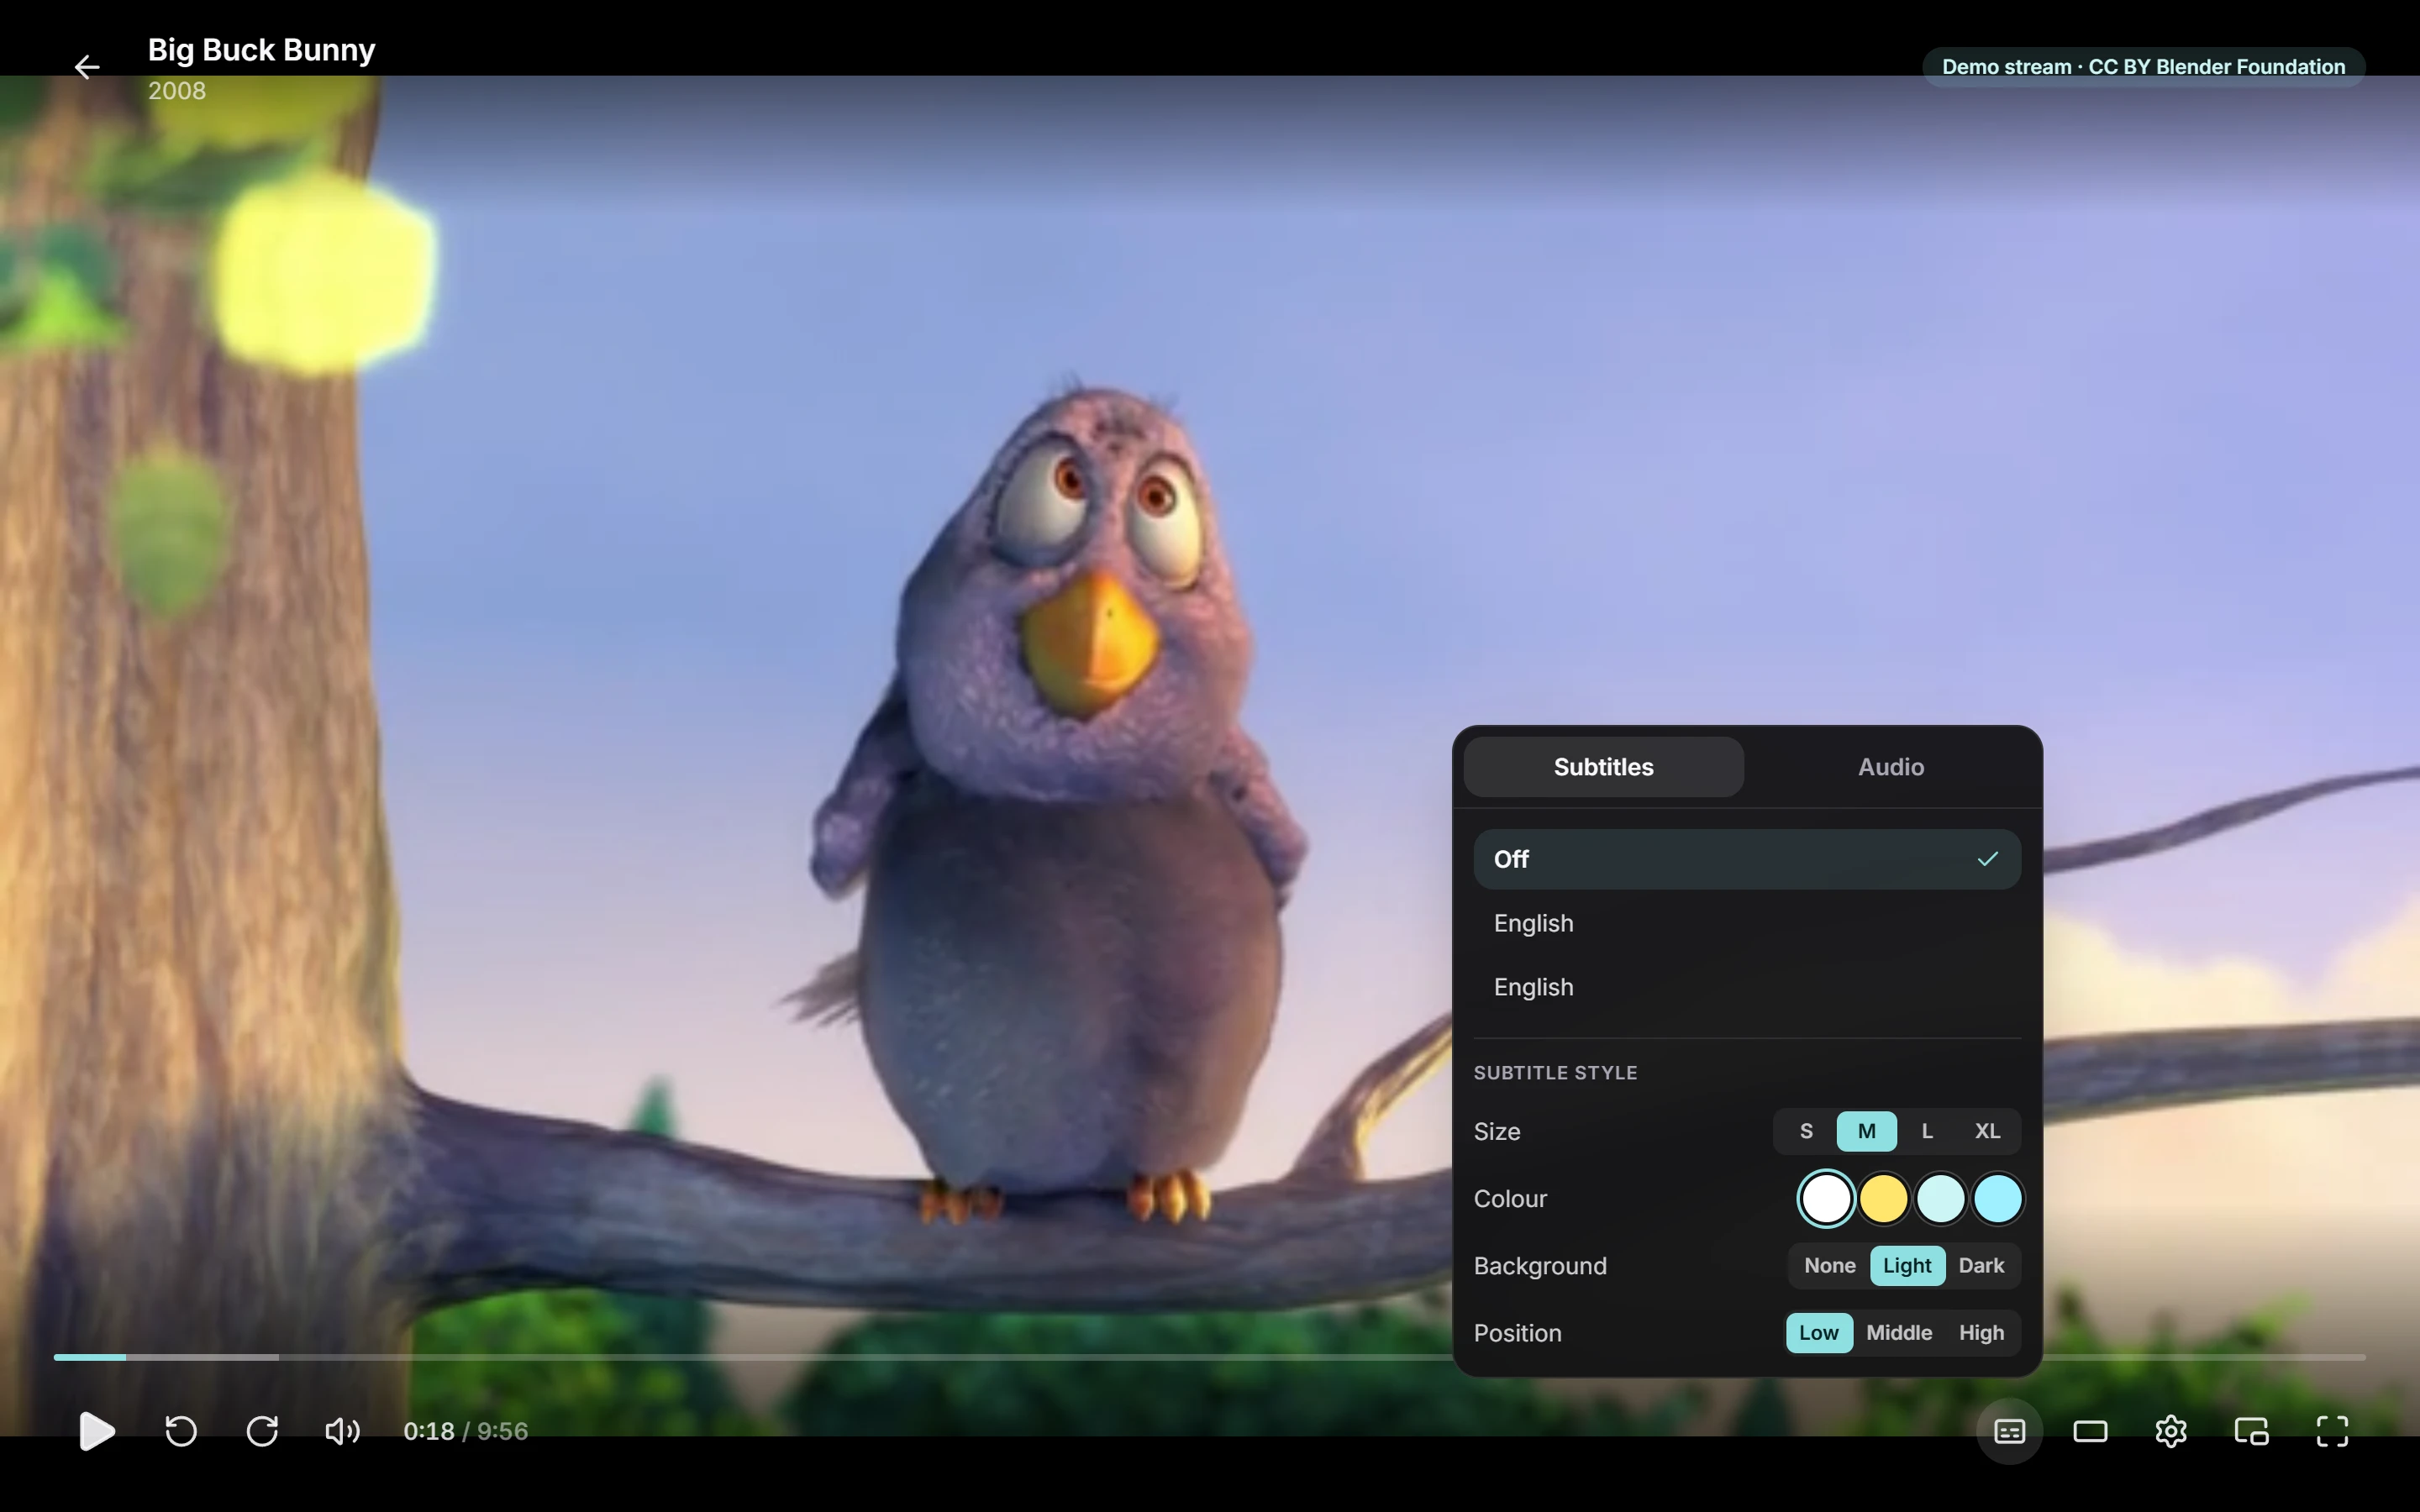
Task: Set subtitle position to High
Action: click(1981, 1333)
